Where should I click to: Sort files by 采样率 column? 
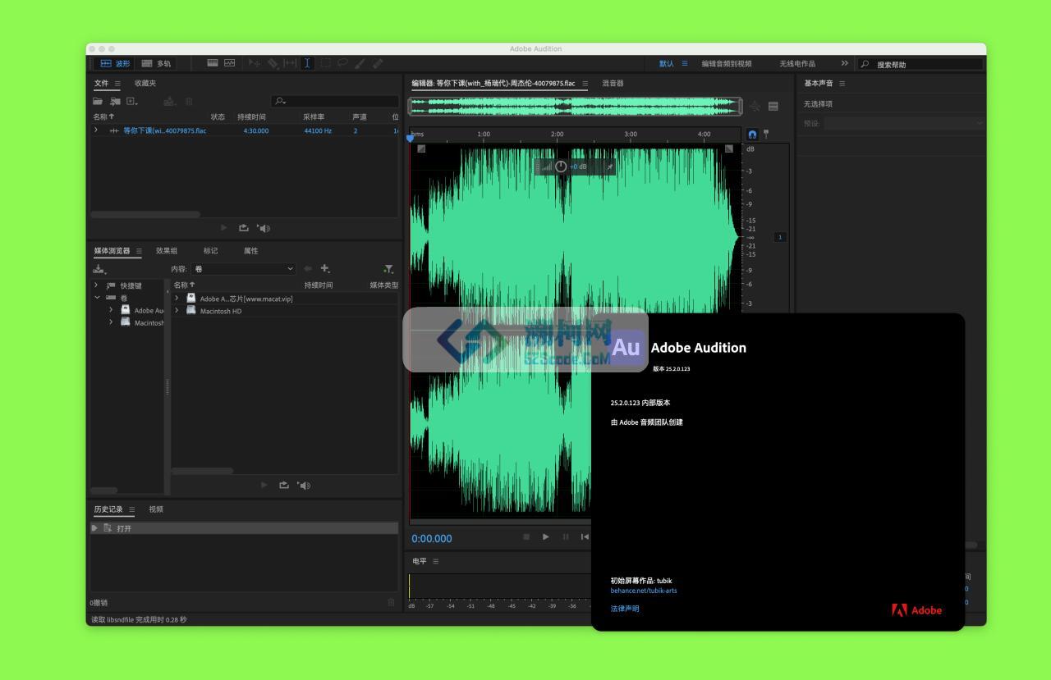point(314,116)
